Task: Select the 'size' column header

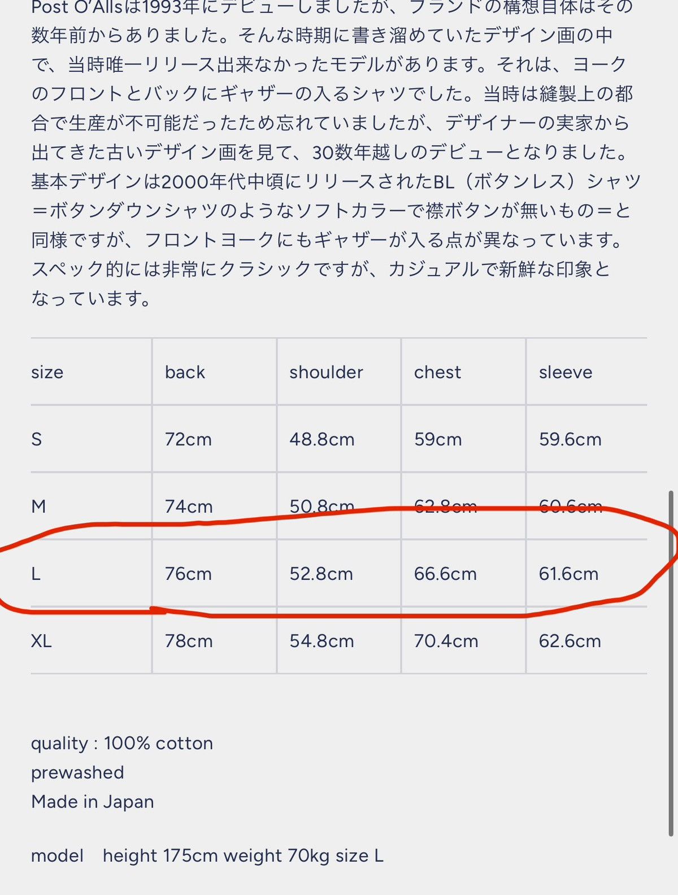Action: click(x=47, y=372)
